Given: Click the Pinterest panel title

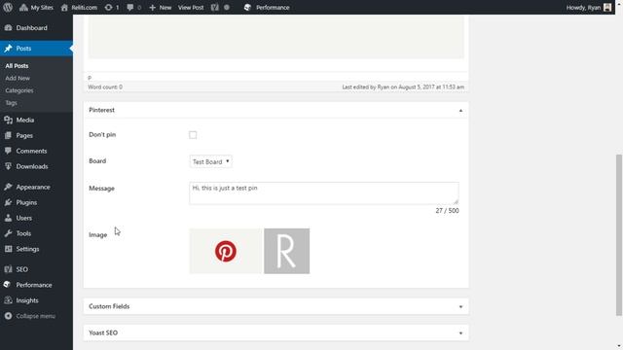Looking at the screenshot, I should tap(101, 110).
